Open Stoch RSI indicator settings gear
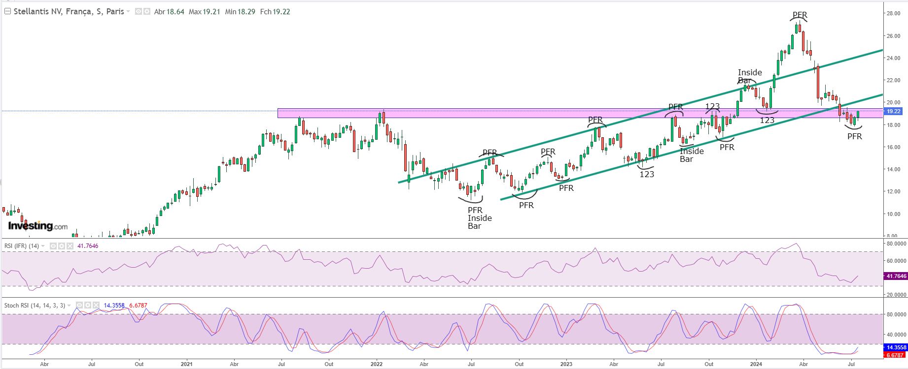Screen dimensions: 908x369 [x=88, y=306]
